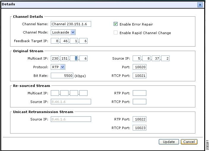
Task: Click the Bit Rate: label
Action: tap(41, 76)
